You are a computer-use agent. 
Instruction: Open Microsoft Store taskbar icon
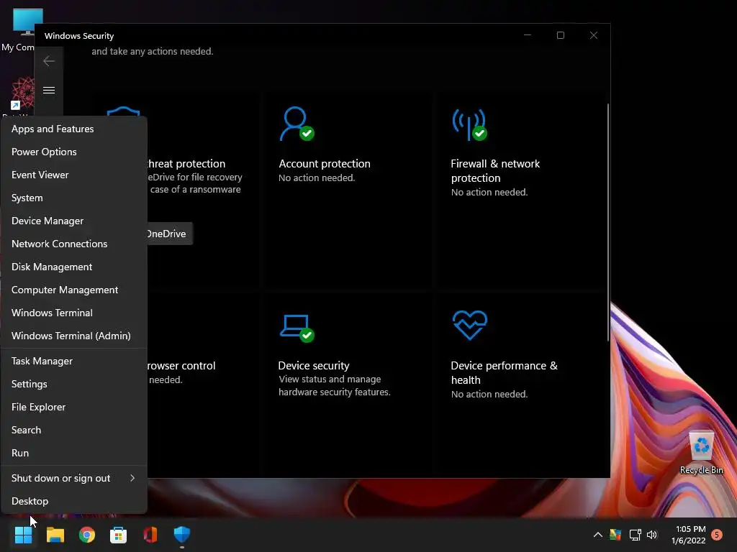tap(119, 535)
